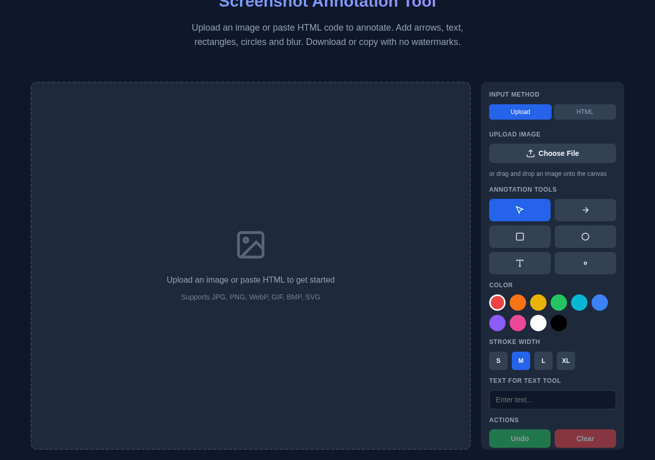The width and height of the screenshot is (655, 460).
Task: Switch input method to HTML
Action: 585,112
